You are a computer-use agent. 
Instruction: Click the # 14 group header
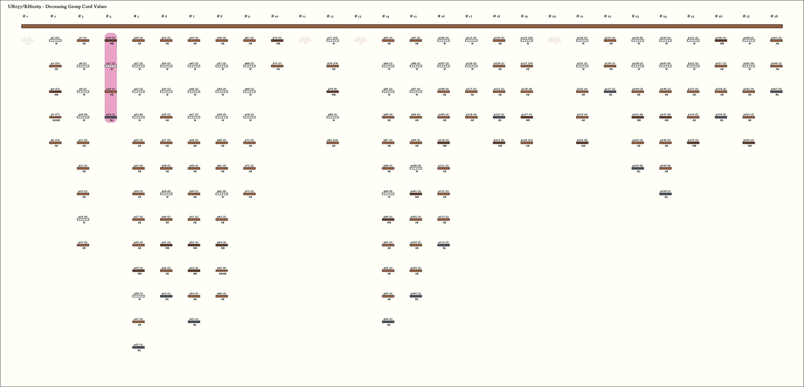(386, 16)
